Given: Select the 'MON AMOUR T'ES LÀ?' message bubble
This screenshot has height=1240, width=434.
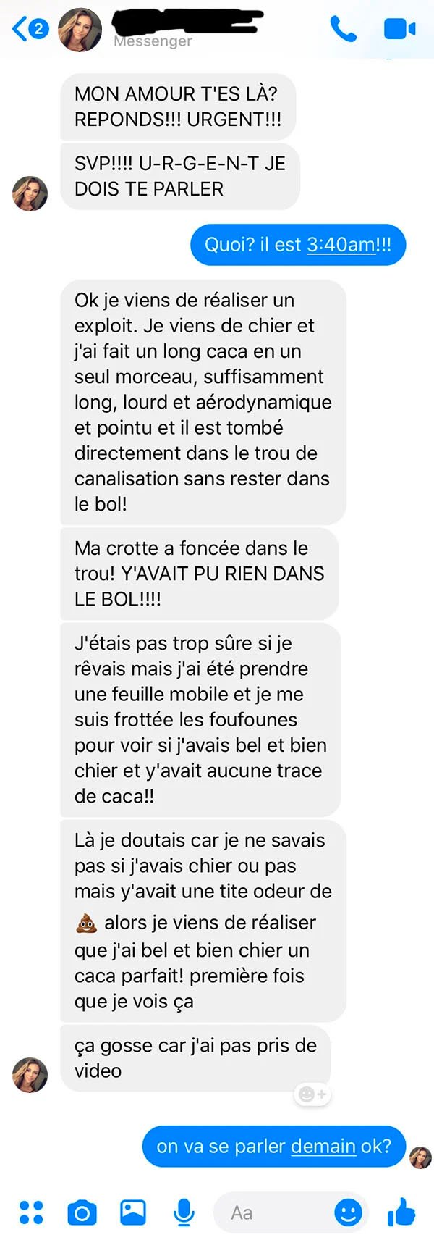Looking at the screenshot, I should pos(178,106).
